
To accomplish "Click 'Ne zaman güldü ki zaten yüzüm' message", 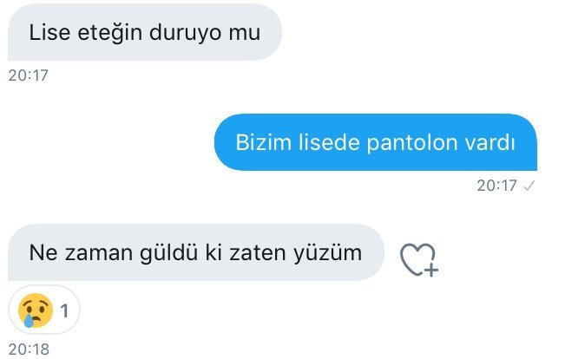I will click(196, 252).
